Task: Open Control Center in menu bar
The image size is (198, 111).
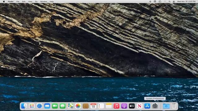Action: (174, 2)
